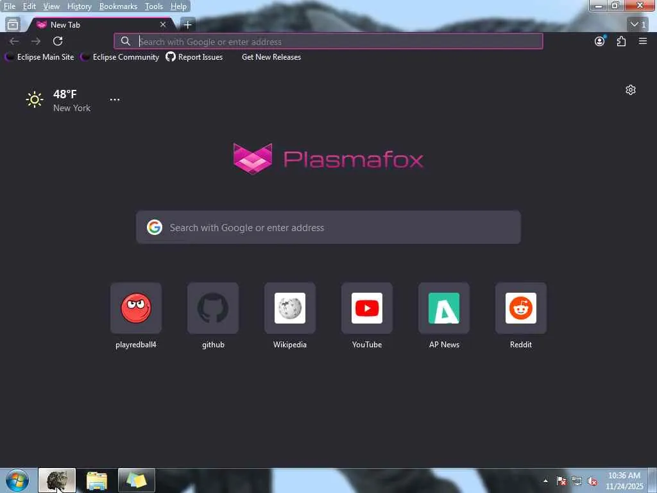This screenshot has height=493, width=657.
Task: Focus the center Google search box
Action: [x=328, y=227]
